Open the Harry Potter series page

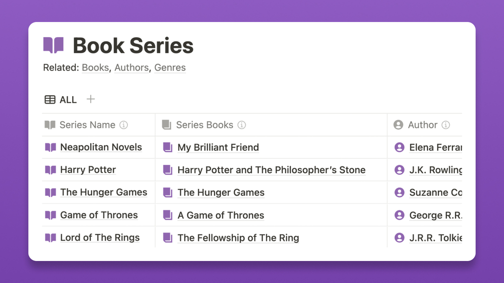[x=88, y=170]
